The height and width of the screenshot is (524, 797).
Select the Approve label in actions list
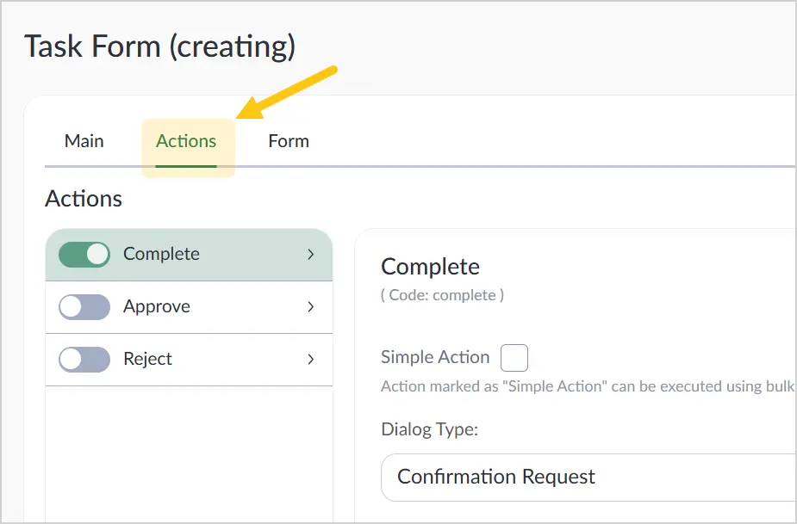tap(157, 306)
